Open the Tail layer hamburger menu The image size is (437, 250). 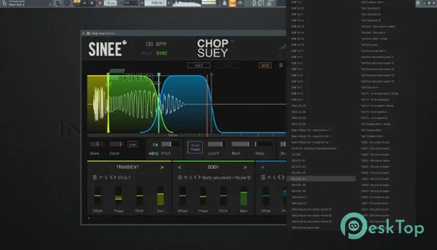point(263,177)
